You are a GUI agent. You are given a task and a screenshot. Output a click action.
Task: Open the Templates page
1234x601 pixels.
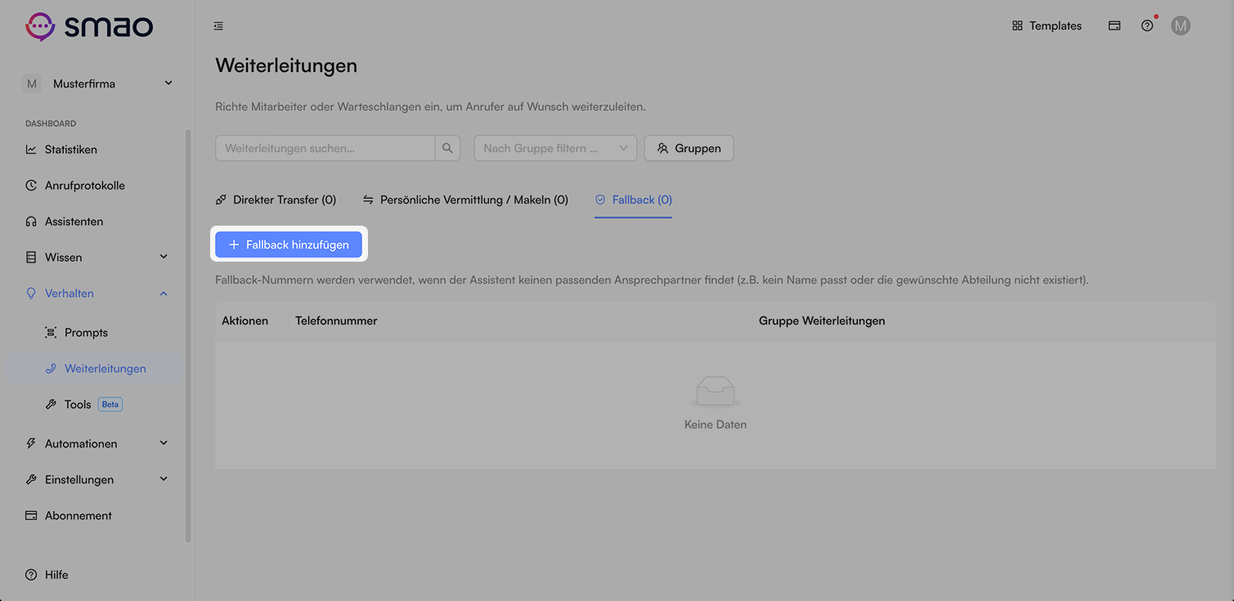coord(1047,26)
